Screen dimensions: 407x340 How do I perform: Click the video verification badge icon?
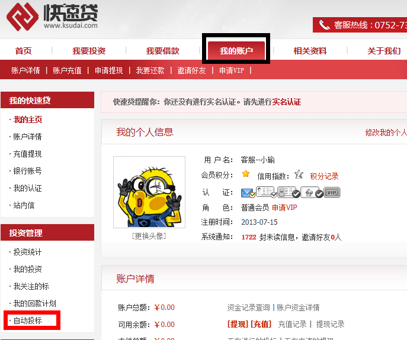[x=312, y=192]
